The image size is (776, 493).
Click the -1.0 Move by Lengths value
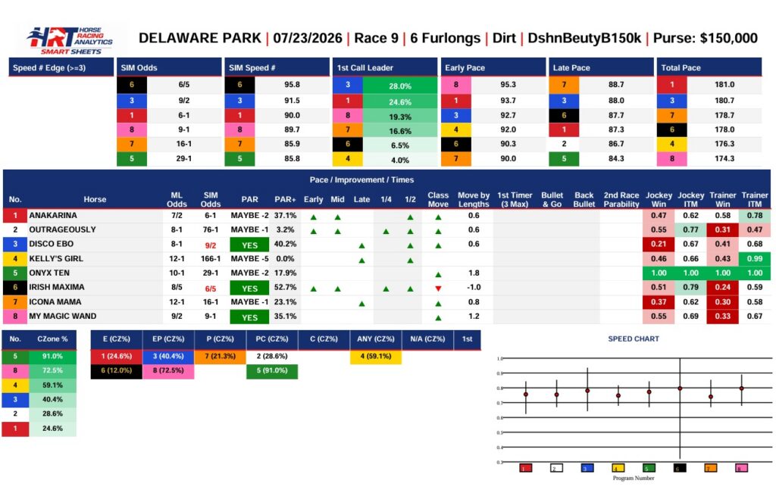(x=474, y=287)
